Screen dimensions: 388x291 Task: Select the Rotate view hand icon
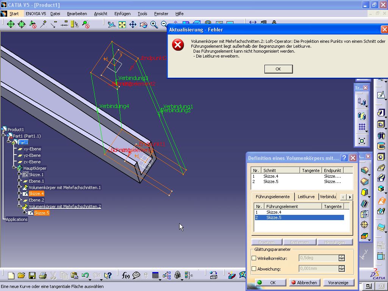(x=144, y=25)
